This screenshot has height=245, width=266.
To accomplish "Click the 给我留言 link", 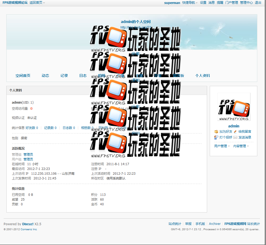I will click(245, 132).
